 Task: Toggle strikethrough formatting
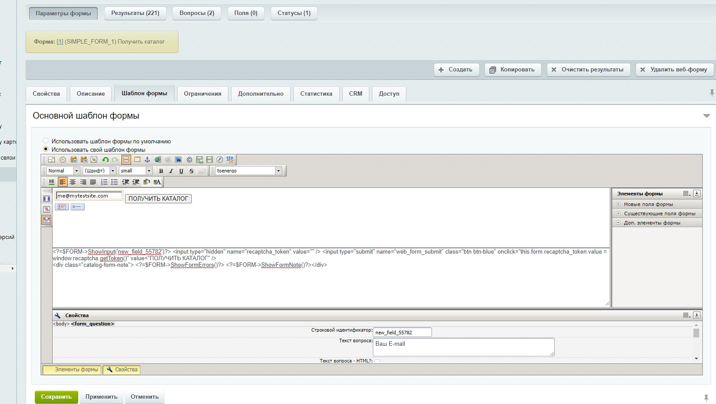191,171
